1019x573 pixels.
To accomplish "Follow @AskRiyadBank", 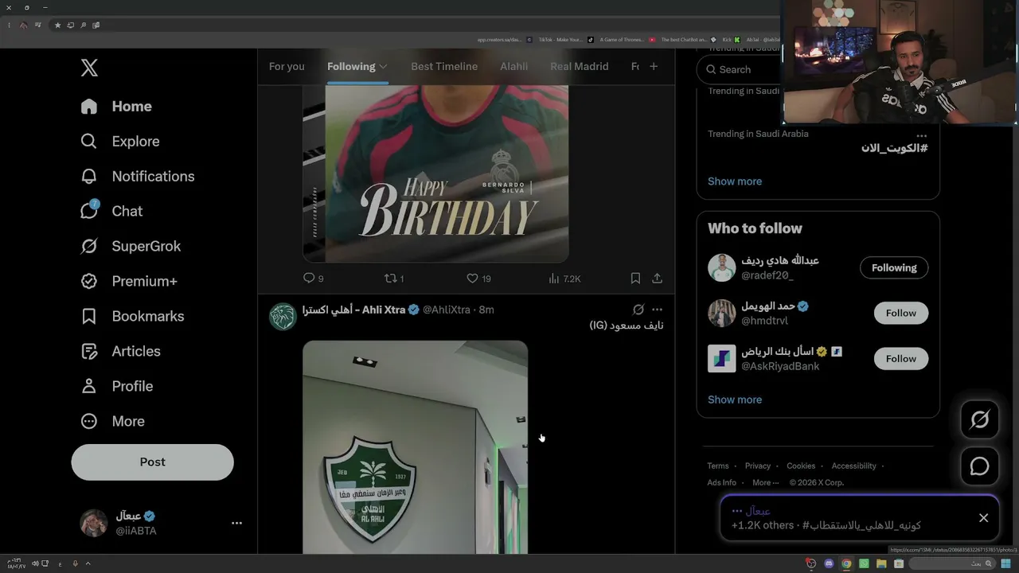I will tap(900, 358).
